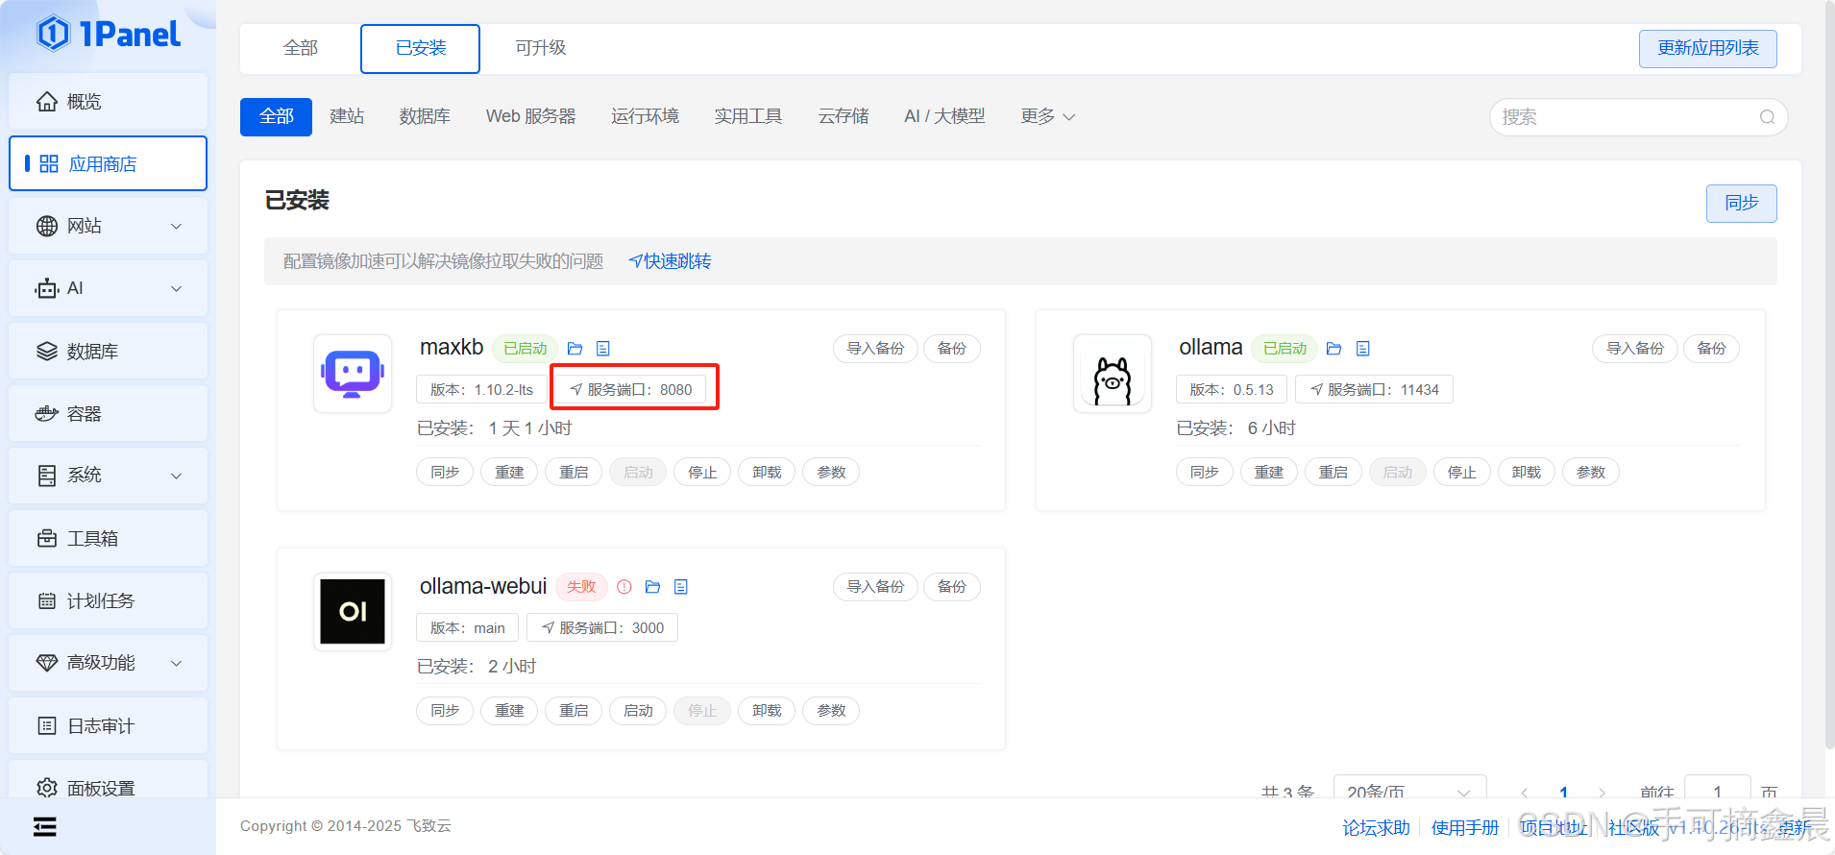Click 重启 for ollama
Screen dimensions: 1835x855
click(x=1333, y=473)
